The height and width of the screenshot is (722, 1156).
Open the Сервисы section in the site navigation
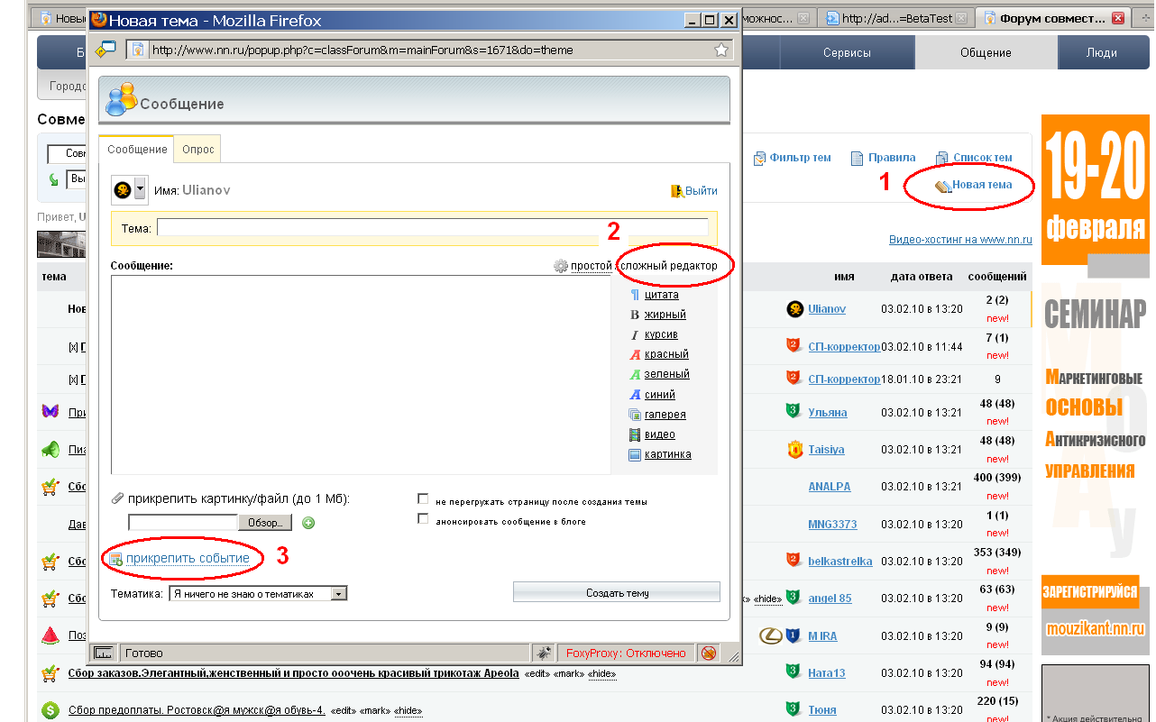pos(847,52)
